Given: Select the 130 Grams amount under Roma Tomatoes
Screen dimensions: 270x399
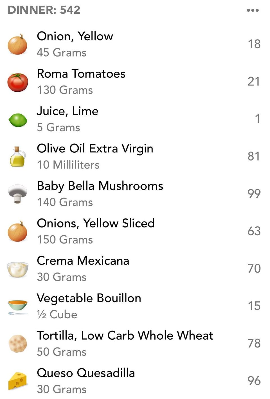Looking at the screenshot, I should click(x=65, y=90).
